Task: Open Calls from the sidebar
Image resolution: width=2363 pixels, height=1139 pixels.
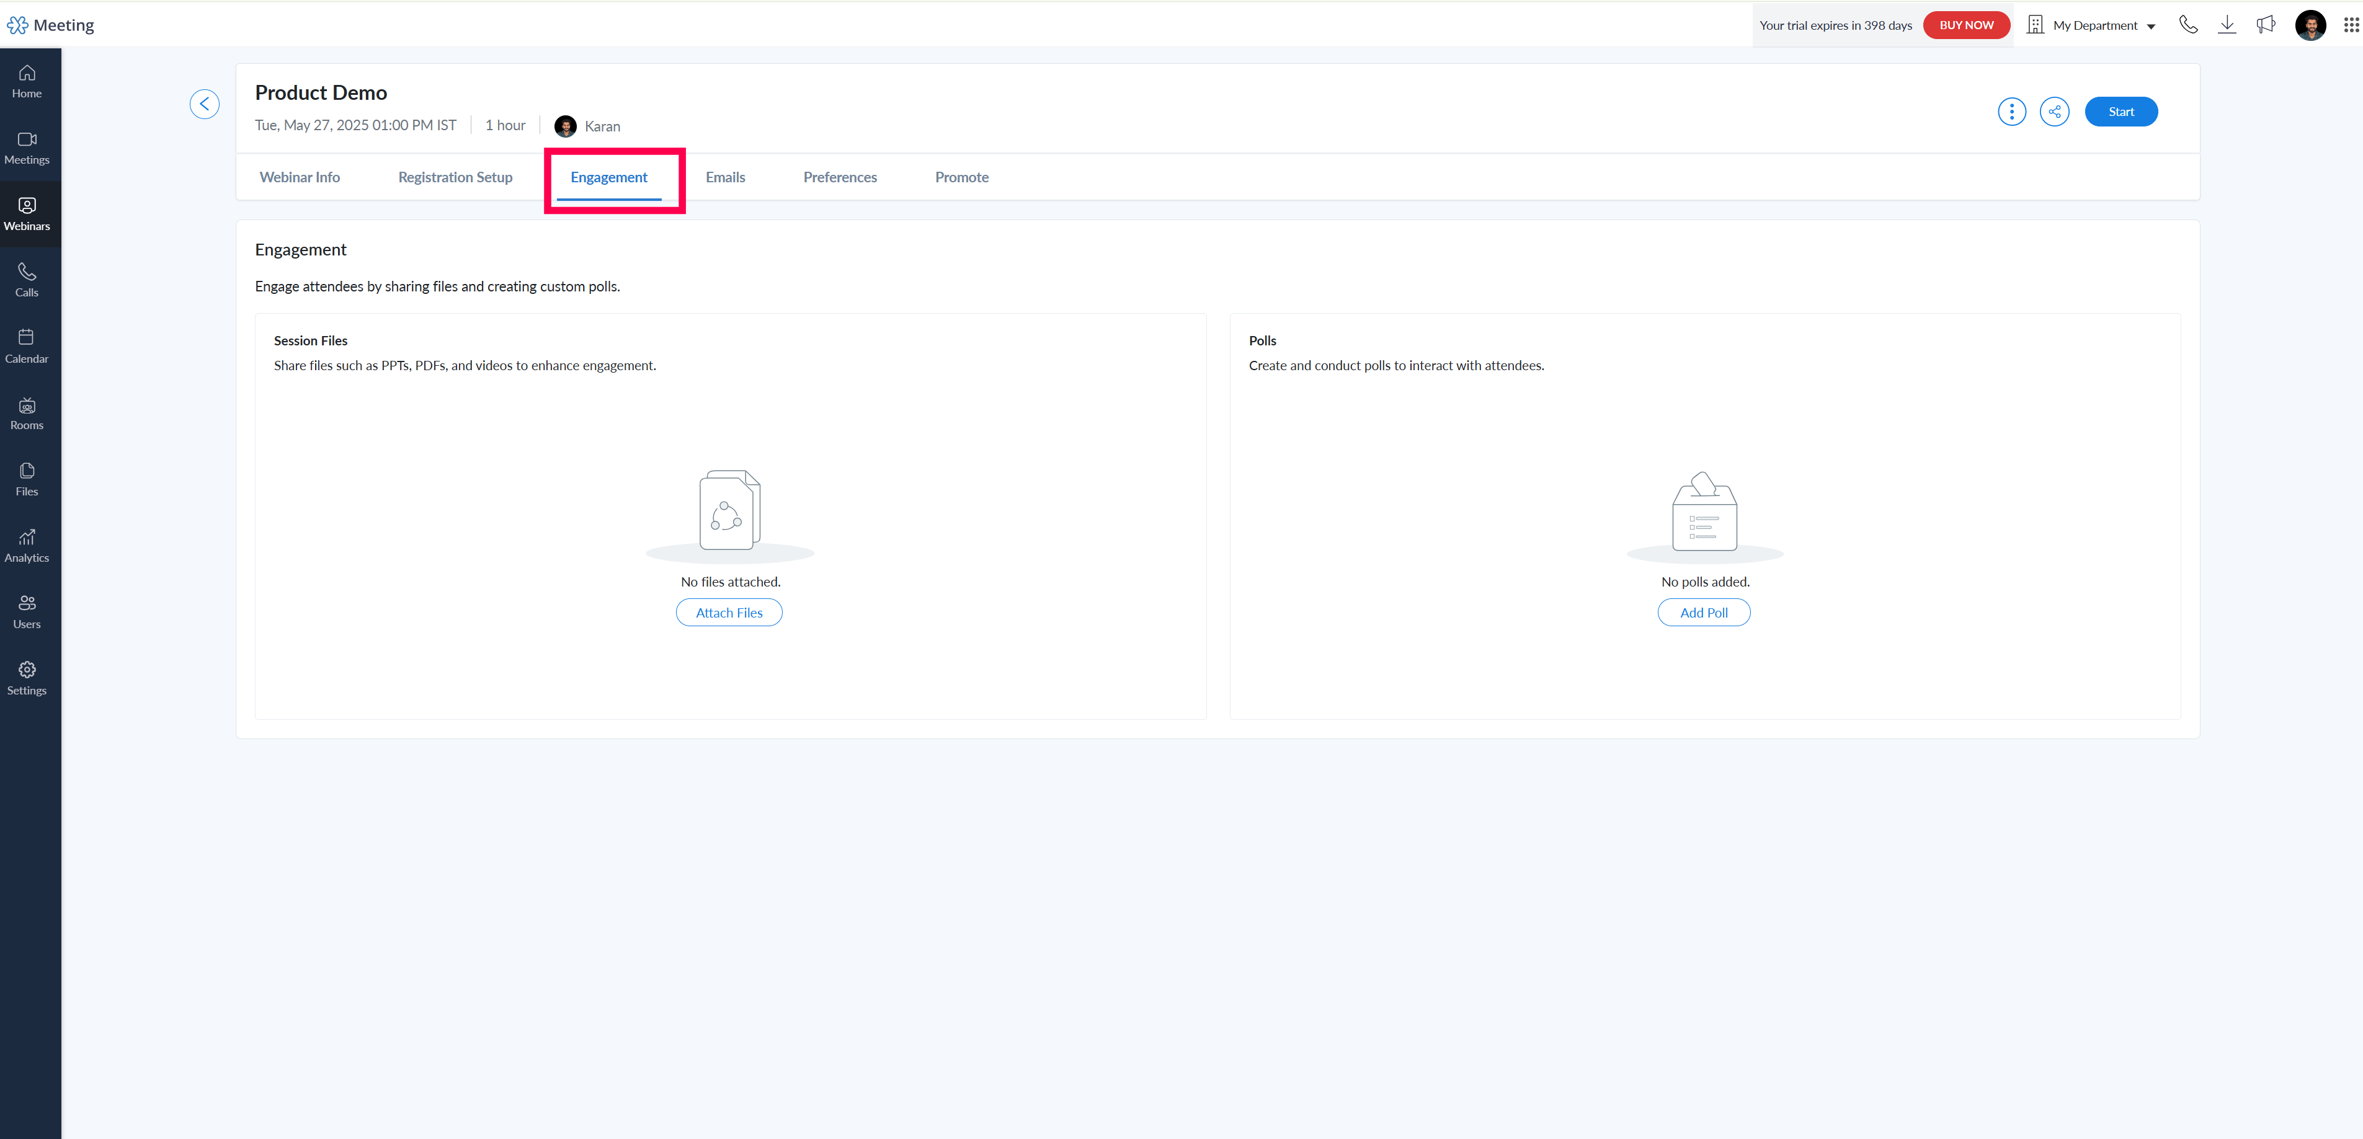Action: click(x=27, y=281)
